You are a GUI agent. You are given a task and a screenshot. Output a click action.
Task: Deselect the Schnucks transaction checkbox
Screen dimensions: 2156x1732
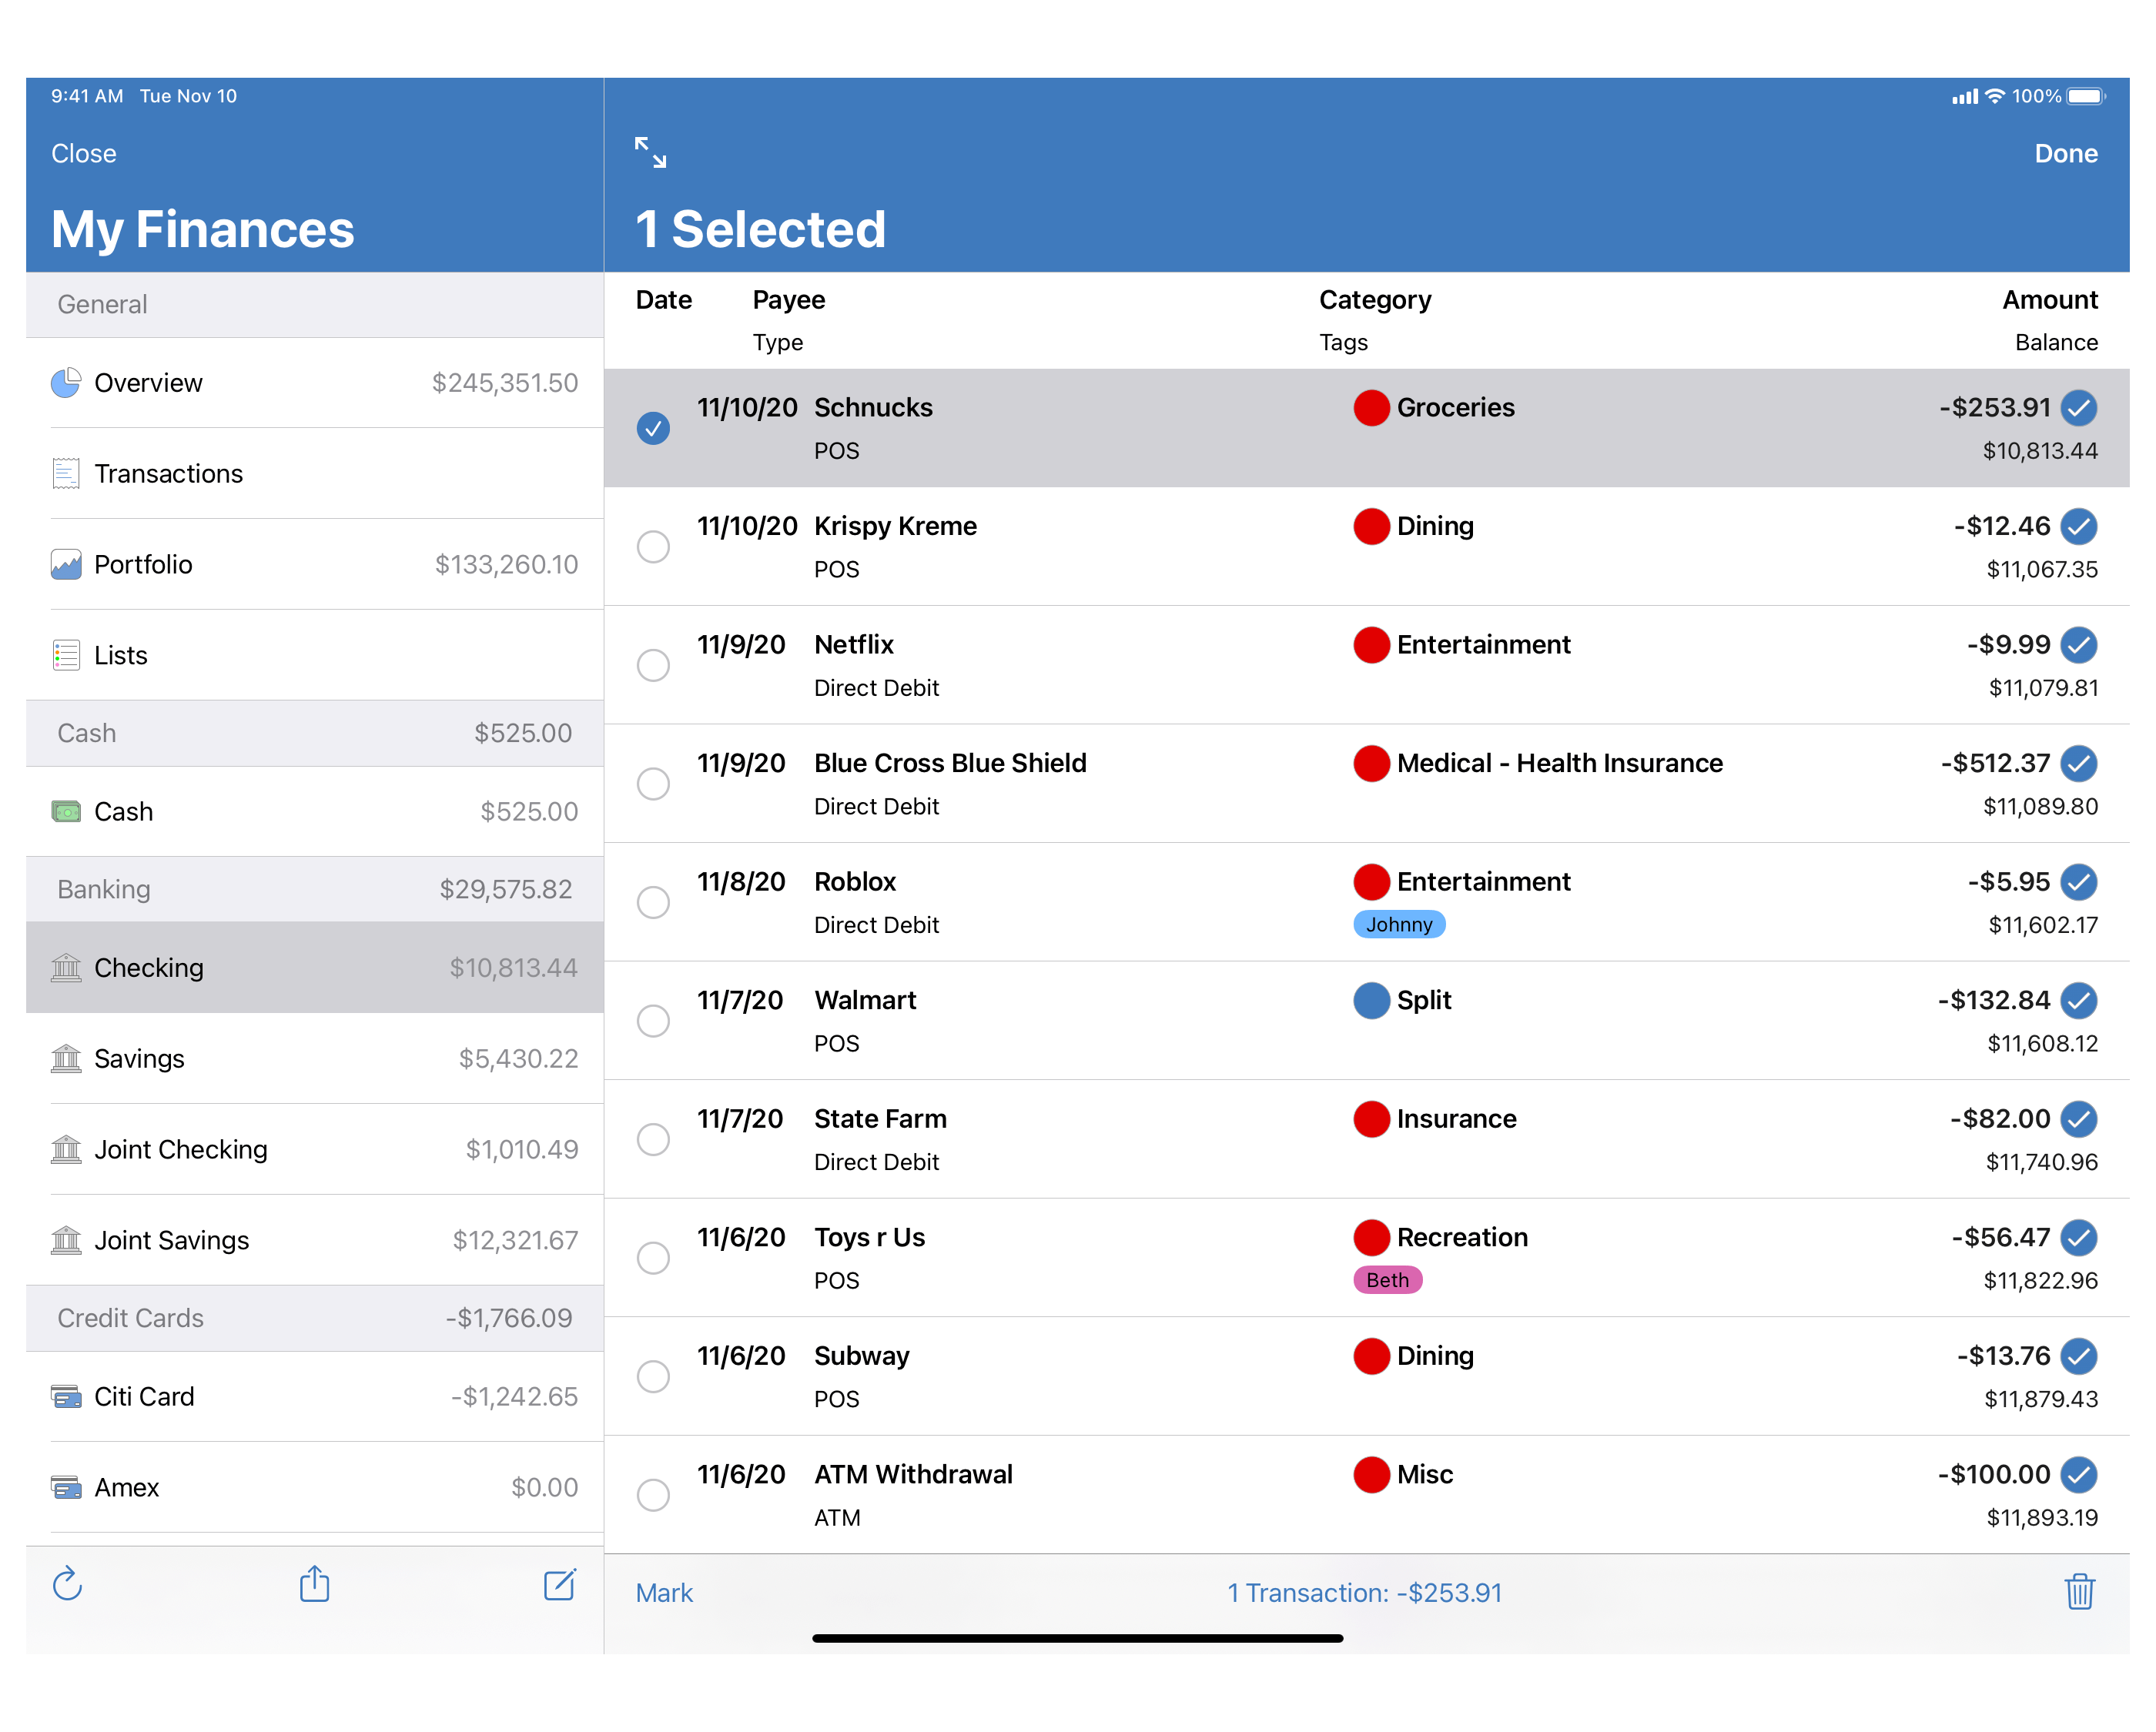(653, 428)
